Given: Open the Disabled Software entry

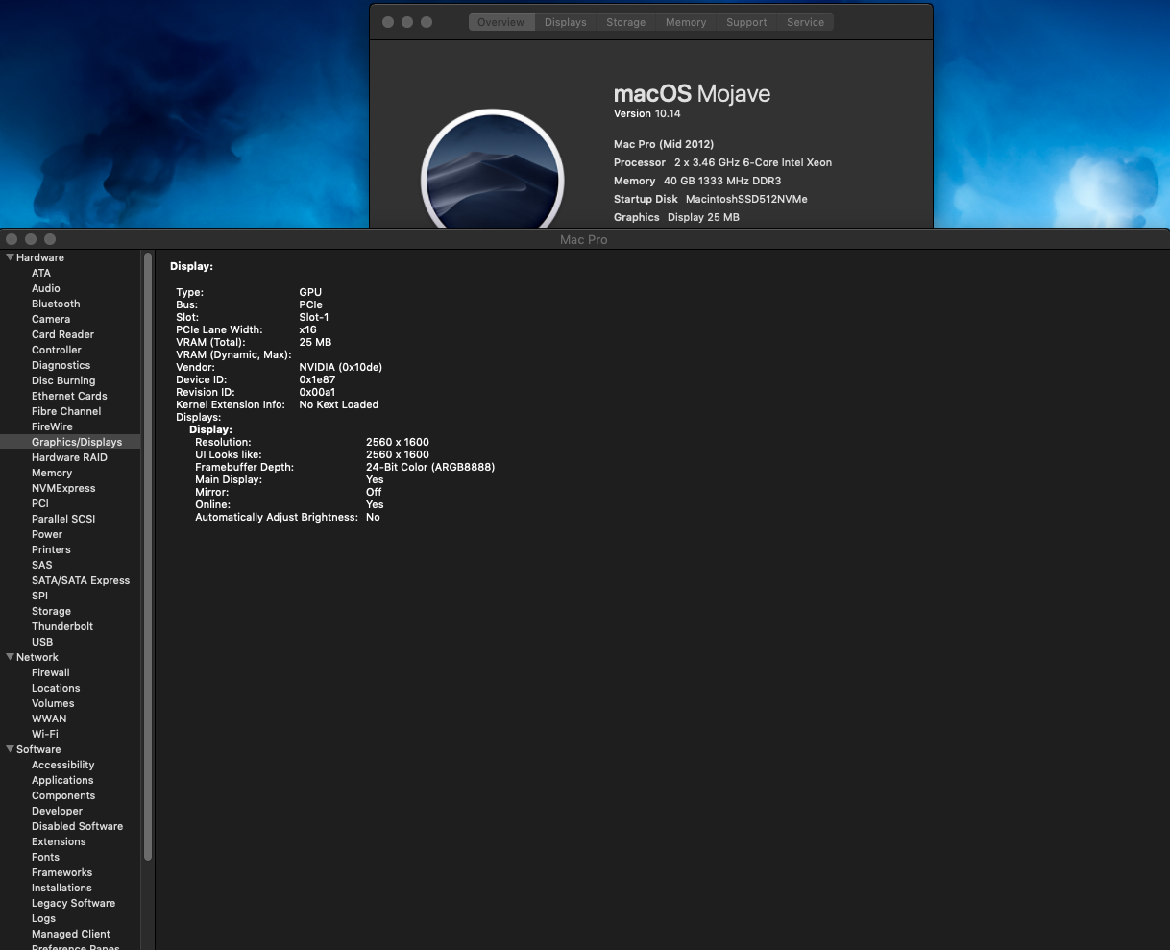Looking at the screenshot, I should [x=78, y=826].
